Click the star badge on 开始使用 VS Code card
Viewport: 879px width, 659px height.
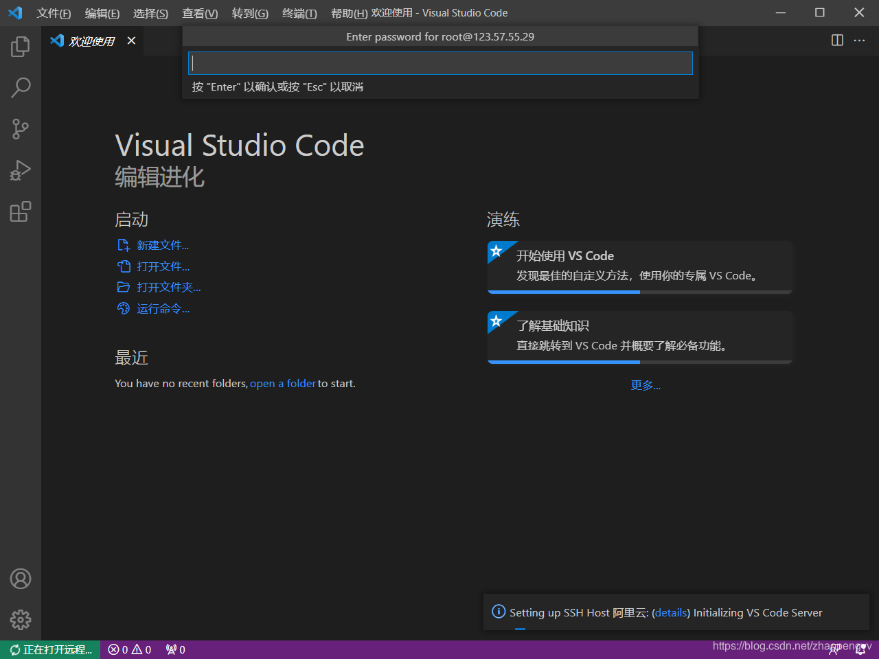coord(496,251)
